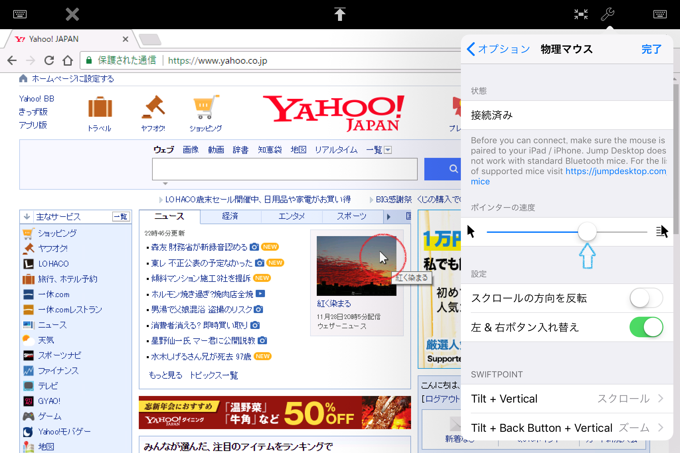Viewport: 680px width, 453px height.
Task: Click the news tabs right arrow
Action: tap(389, 217)
